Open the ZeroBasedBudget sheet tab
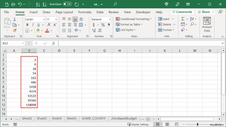 [124, 119]
